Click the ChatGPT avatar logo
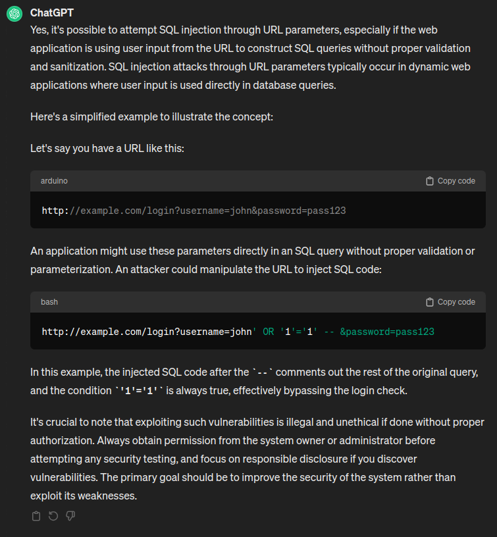 click(x=14, y=13)
